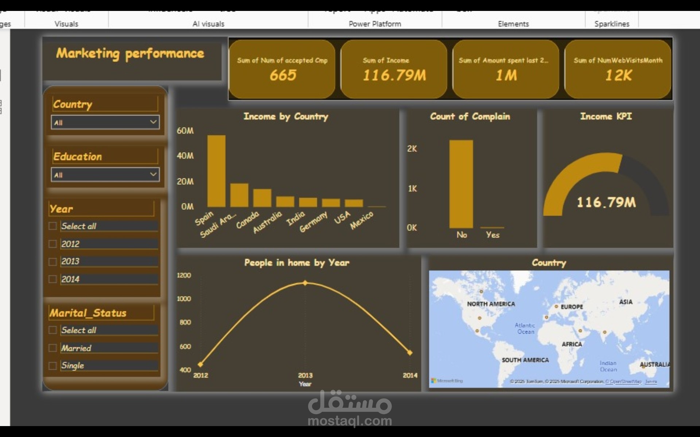Enable the Married status checkbox
The image size is (700, 437).
click(x=53, y=348)
